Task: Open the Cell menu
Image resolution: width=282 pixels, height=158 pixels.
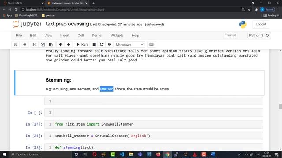Action: point(81,36)
